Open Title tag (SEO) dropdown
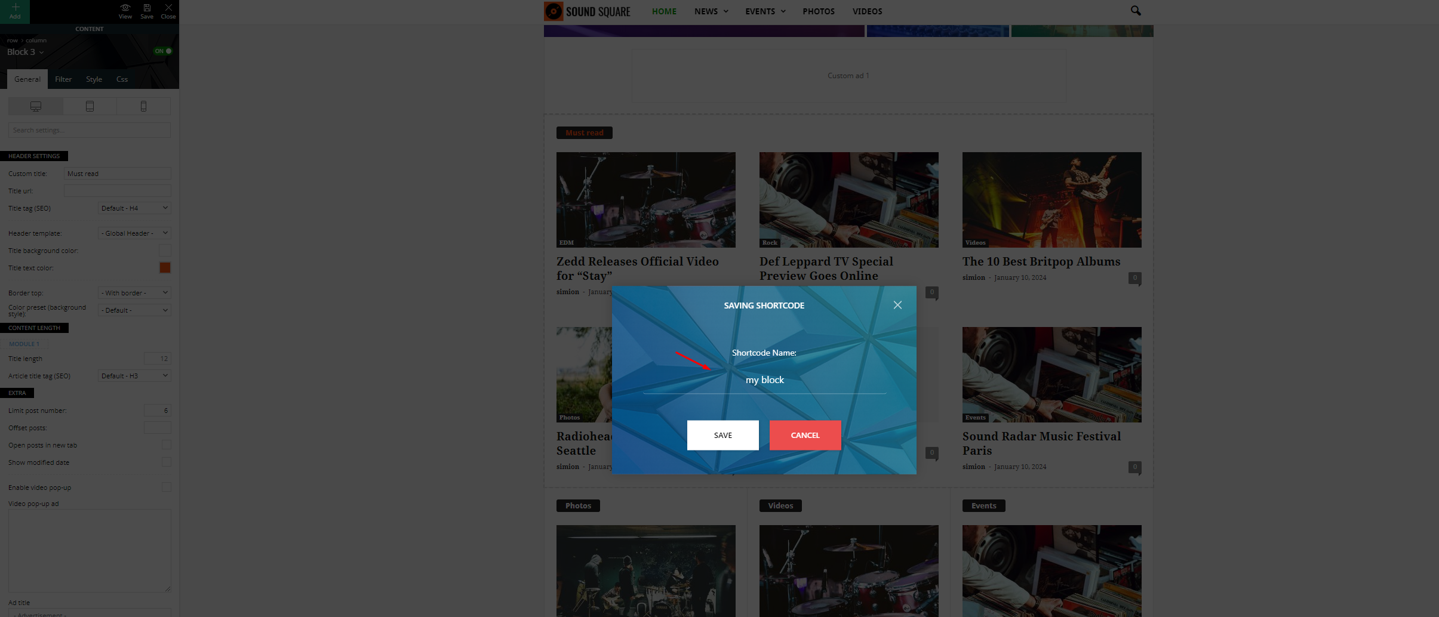Viewport: 1439px width, 617px height. coord(134,208)
